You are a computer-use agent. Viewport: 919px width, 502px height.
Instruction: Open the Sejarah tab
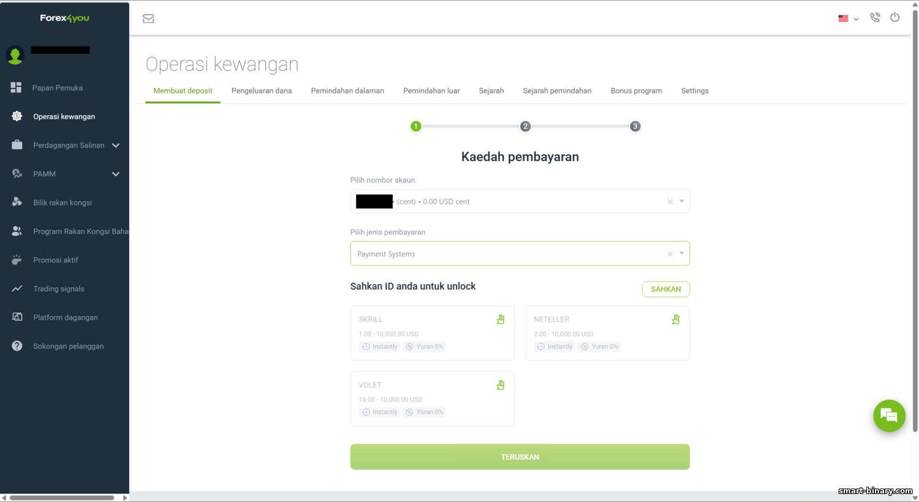tap(491, 91)
